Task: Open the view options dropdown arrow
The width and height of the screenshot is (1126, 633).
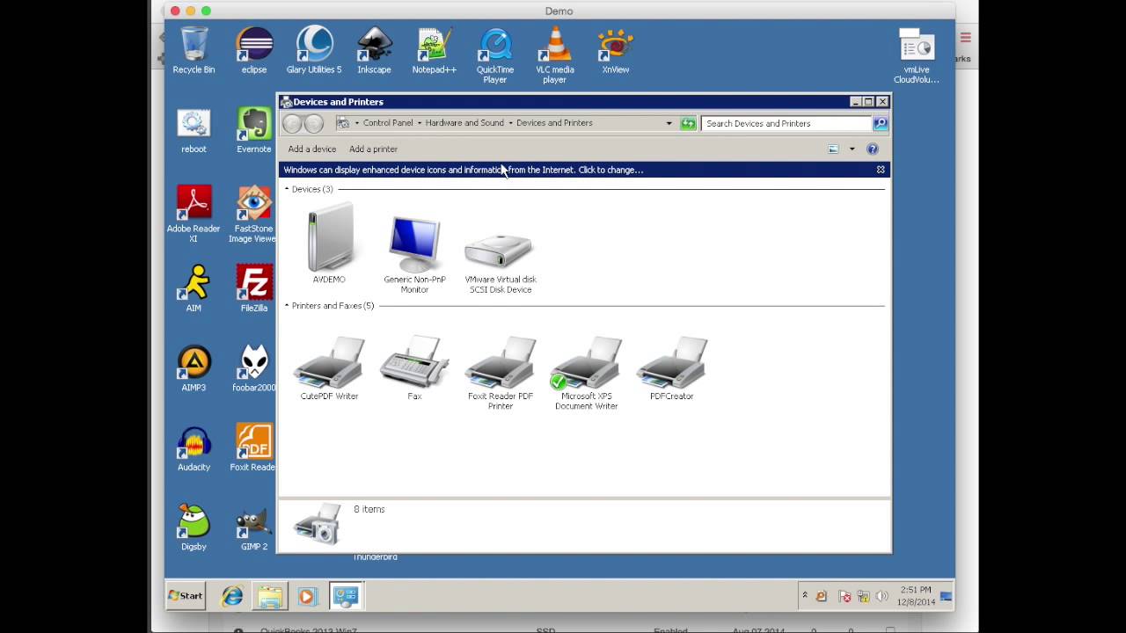Action: (x=852, y=149)
